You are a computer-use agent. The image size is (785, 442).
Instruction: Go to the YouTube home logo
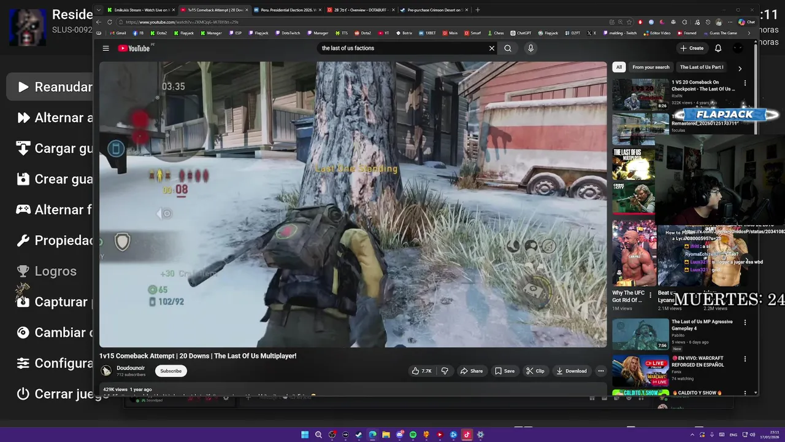click(134, 48)
